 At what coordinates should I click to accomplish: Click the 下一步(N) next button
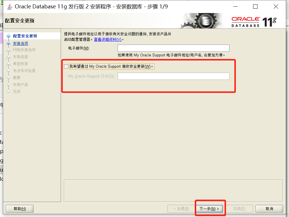(209, 209)
